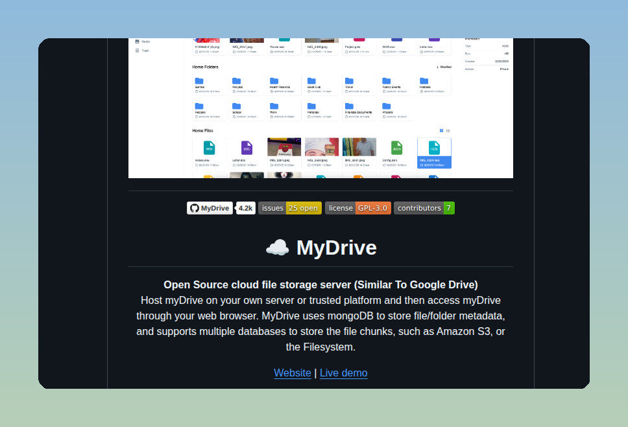Viewport: 628px width, 427px height.
Task: Open the issues 25 open badge
Action: pyautogui.click(x=290, y=208)
